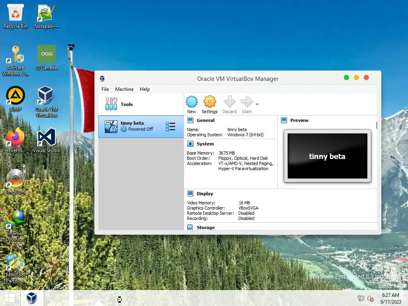Click the tinny beta preview thumbnail
Viewport: 408px width, 306px height.
[328, 156]
